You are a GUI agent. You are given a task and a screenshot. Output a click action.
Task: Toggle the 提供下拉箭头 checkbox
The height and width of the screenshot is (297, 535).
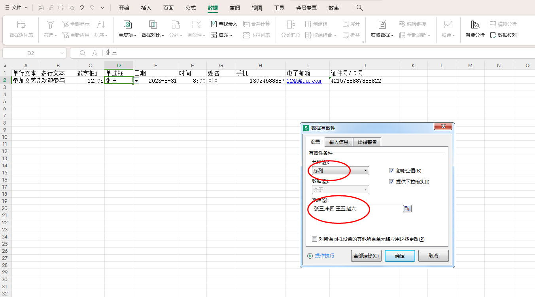[392, 182]
